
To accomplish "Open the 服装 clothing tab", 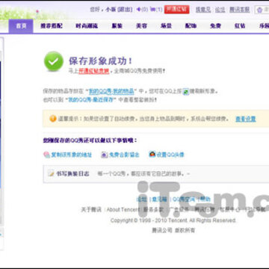I will pos(117,26).
